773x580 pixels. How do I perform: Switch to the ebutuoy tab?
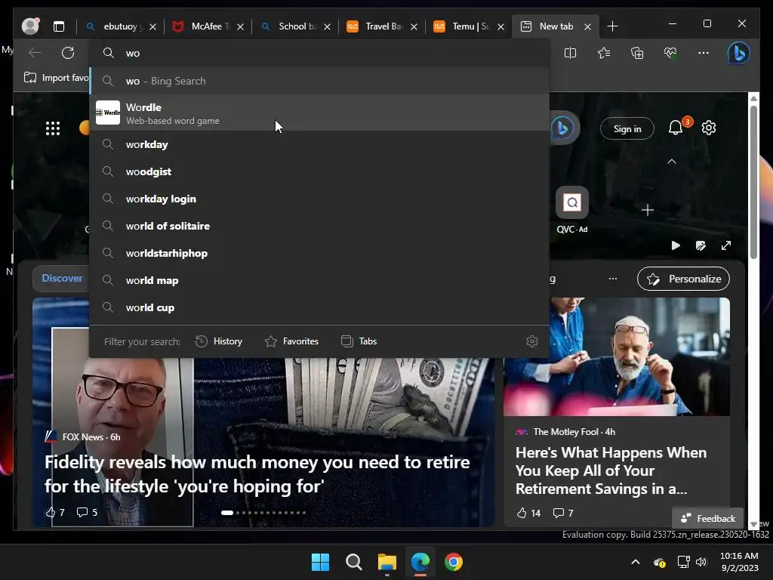coord(115,26)
